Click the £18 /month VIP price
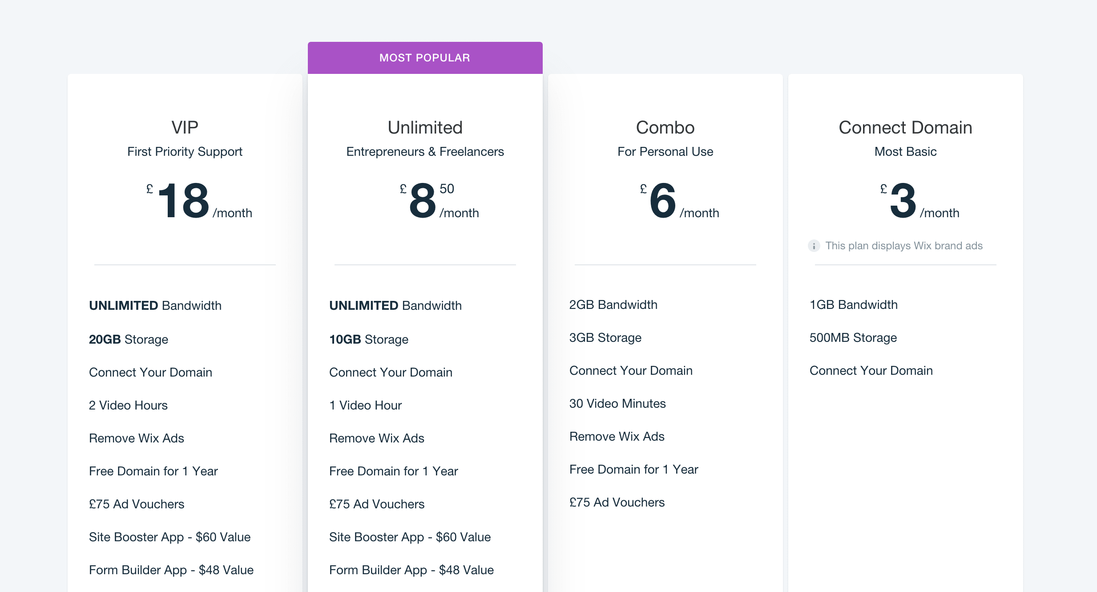Viewport: 1097px width, 592px height. pos(199,201)
